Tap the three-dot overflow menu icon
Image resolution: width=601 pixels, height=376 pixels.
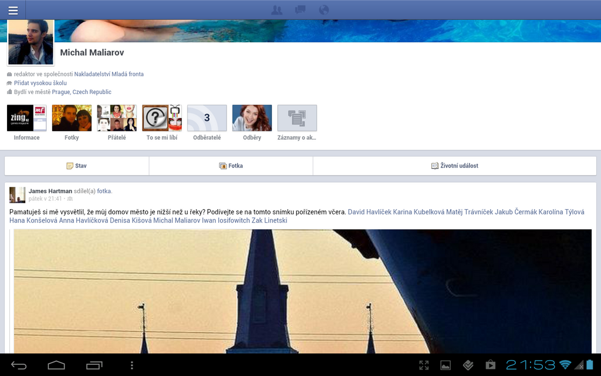[131, 365]
